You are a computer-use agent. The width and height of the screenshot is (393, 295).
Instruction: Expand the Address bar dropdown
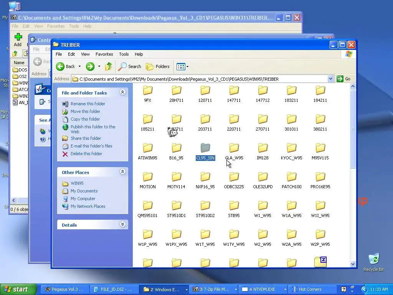[x=330, y=79]
